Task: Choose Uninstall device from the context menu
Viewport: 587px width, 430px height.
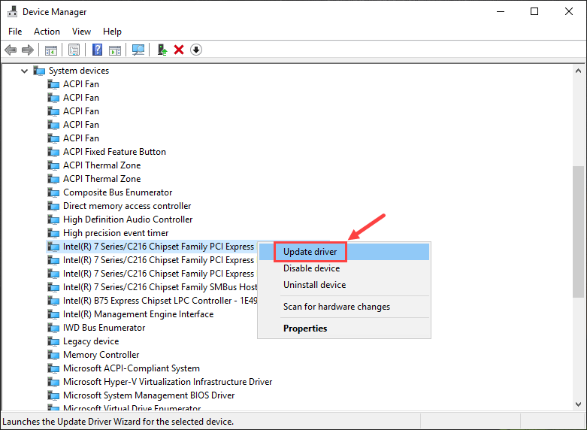Action: pos(314,285)
